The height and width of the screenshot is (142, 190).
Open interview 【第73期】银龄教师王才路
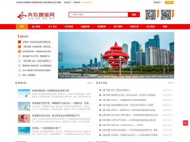[x=129, y=95]
